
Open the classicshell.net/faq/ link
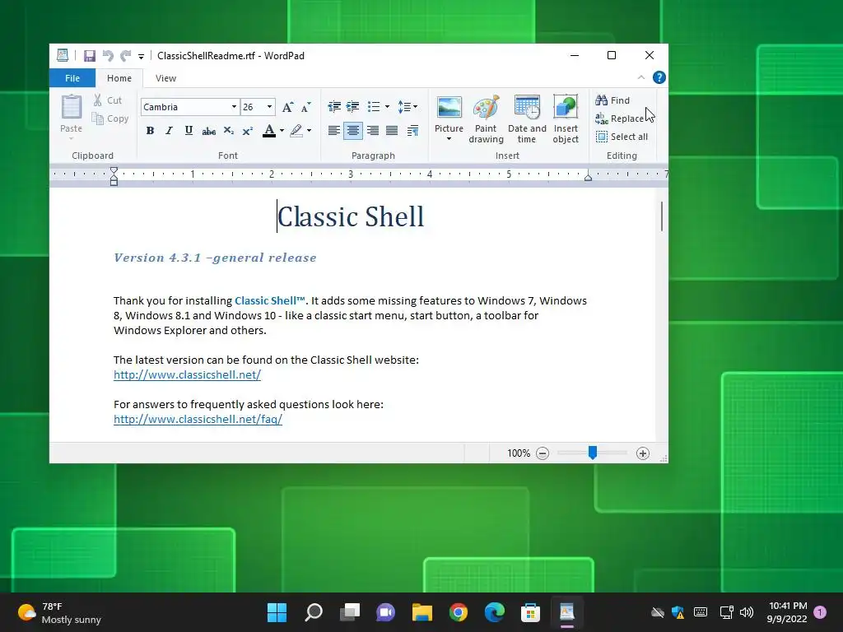pos(198,419)
